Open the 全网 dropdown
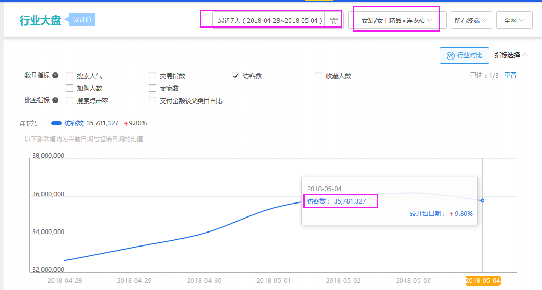The width and height of the screenshot is (542, 290). point(514,21)
